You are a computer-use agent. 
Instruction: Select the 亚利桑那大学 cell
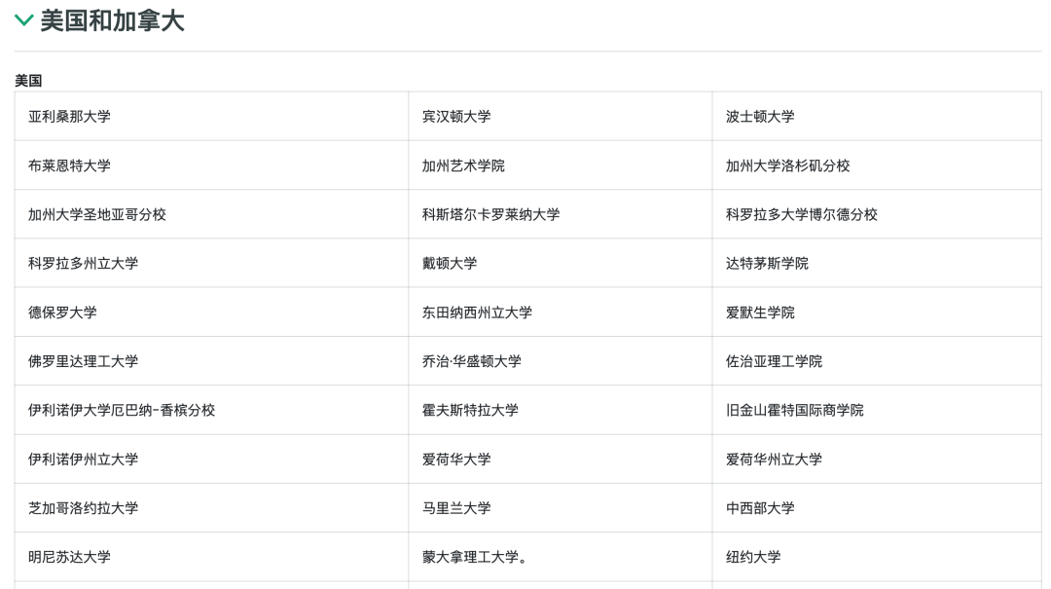click(x=69, y=117)
